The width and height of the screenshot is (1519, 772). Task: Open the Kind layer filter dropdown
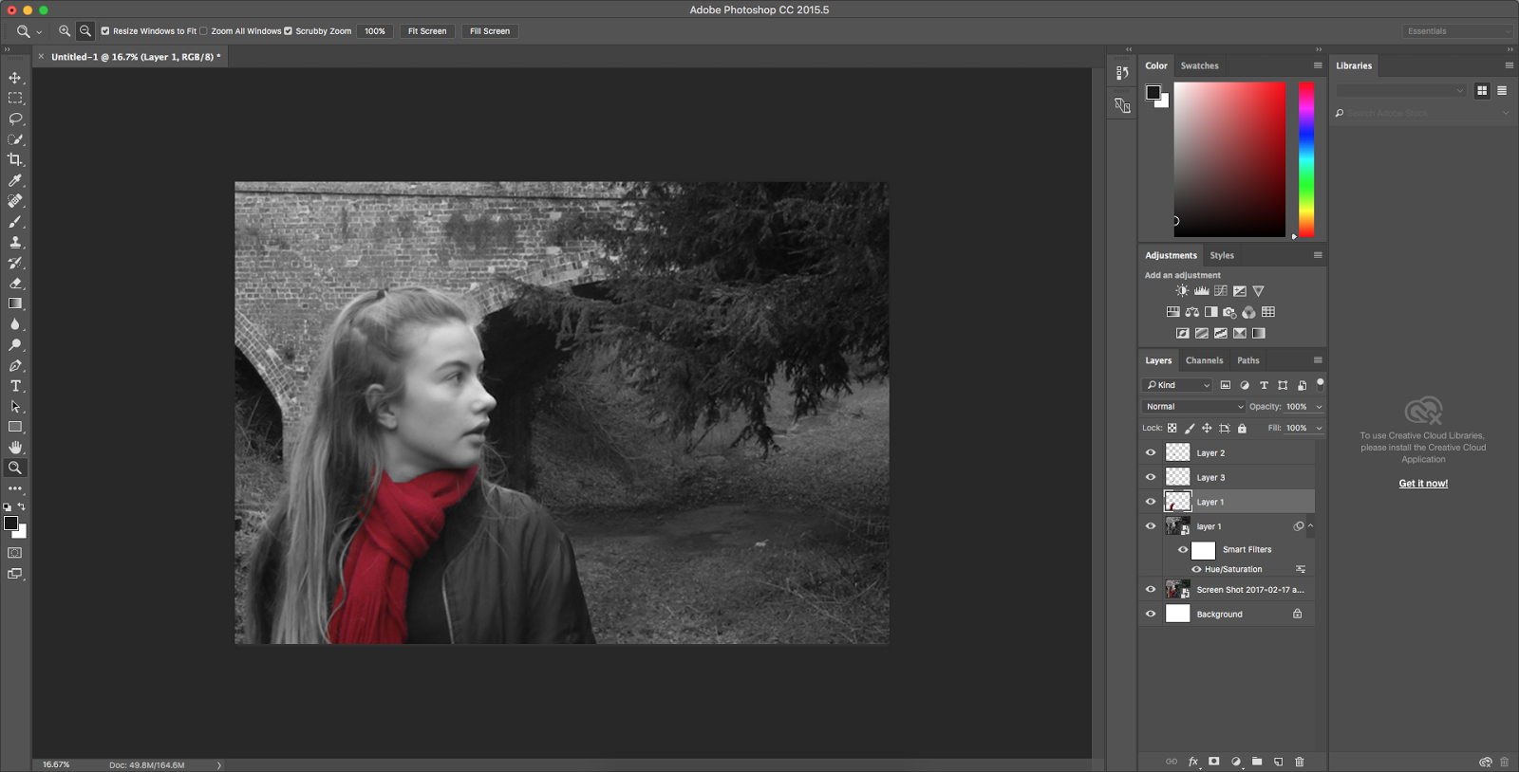1177,385
